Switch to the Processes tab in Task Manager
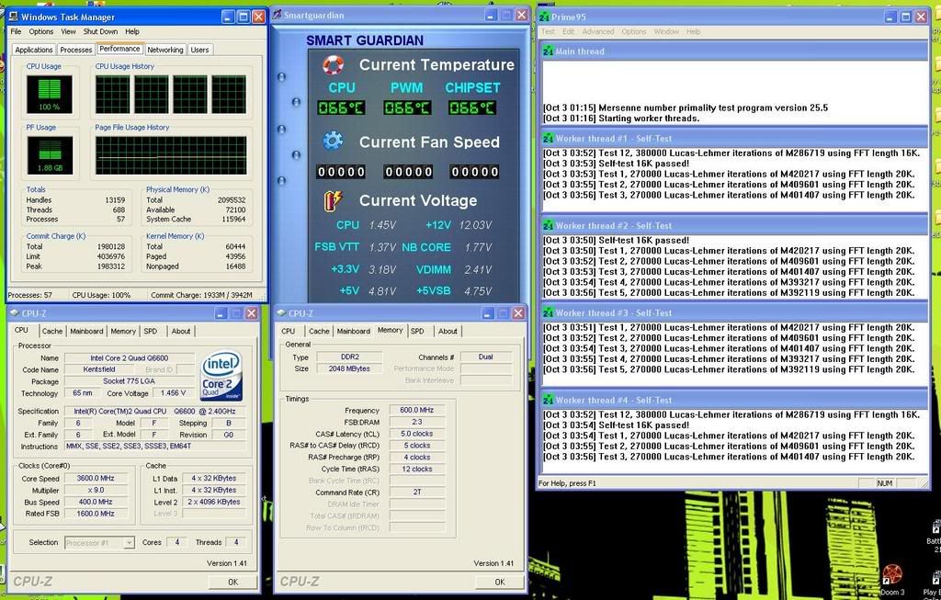The height and width of the screenshot is (600, 941). 76,50
